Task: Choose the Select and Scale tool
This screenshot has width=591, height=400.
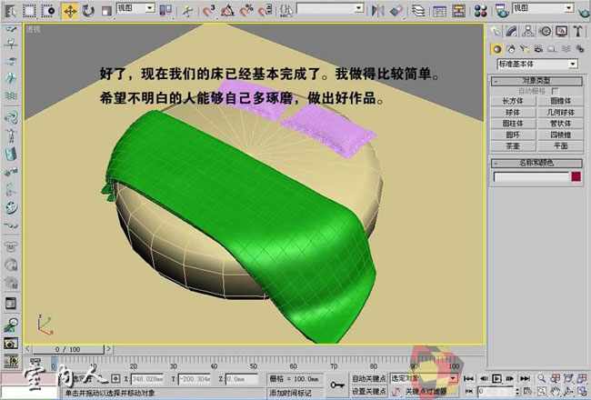Action: click(x=106, y=11)
